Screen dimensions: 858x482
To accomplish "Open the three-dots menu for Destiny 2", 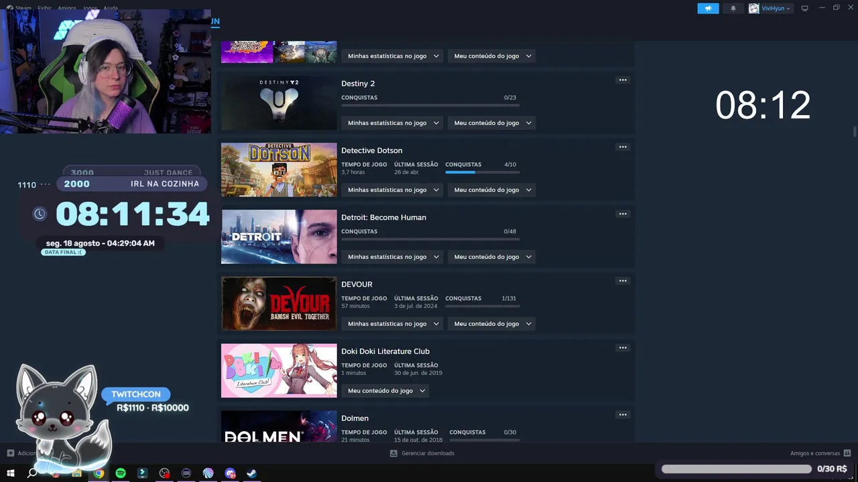I will click(623, 80).
